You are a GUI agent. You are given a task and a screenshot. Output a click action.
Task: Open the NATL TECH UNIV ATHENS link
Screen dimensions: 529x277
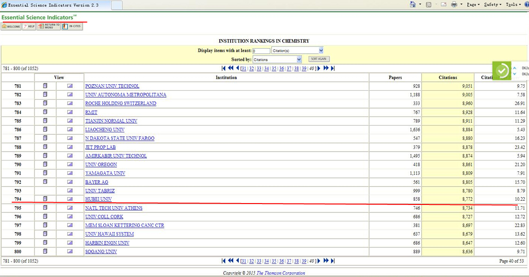click(x=114, y=208)
